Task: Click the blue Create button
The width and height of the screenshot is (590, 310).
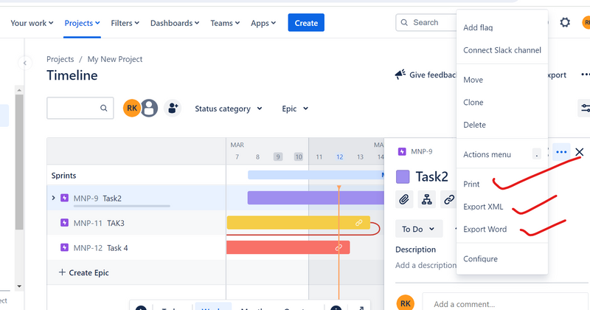Action: [x=306, y=23]
